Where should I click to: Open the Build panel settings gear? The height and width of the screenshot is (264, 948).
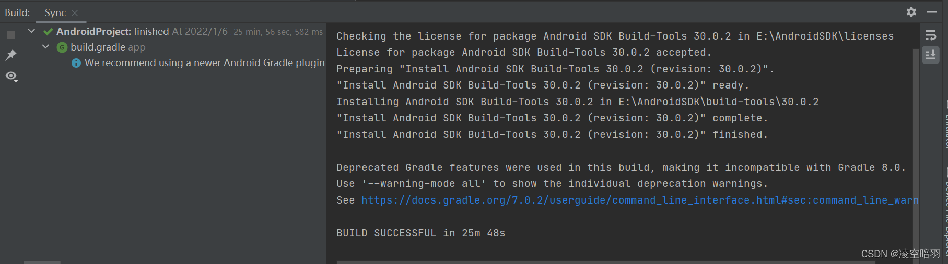[x=911, y=12]
